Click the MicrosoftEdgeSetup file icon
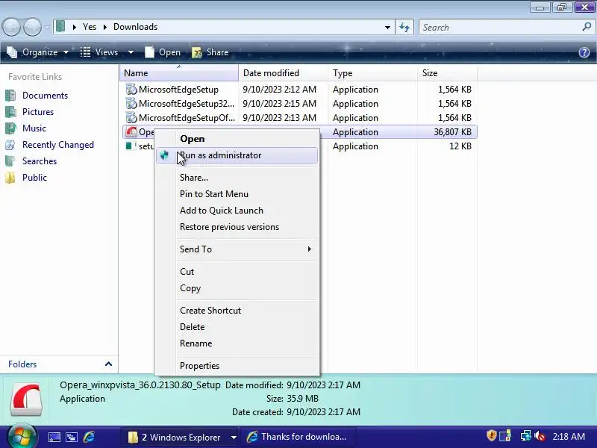Screen dimensions: 597x448 click(x=131, y=90)
